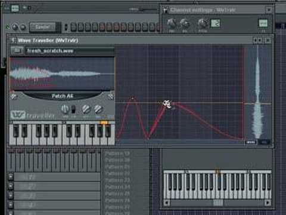
Task: Click the green FX box in Channel settings
Action: (x=263, y=23)
